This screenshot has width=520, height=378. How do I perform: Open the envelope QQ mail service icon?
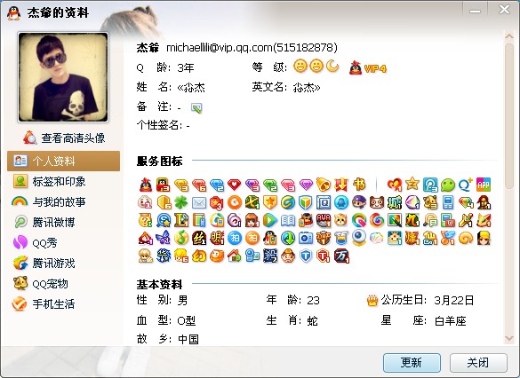pyautogui.click(x=199, y=202)
